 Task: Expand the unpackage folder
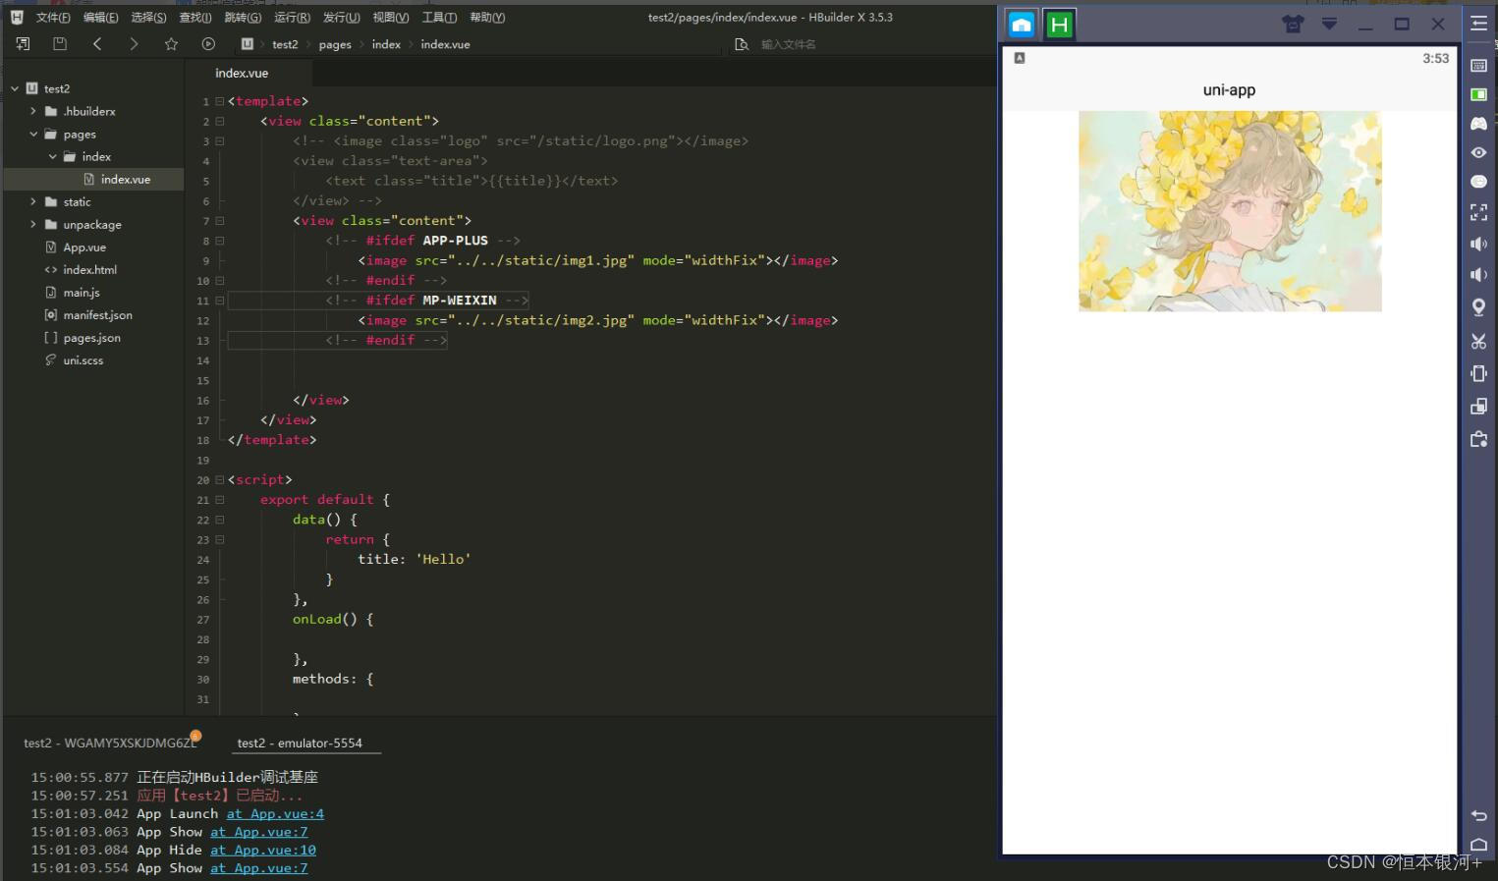(32, 224)
